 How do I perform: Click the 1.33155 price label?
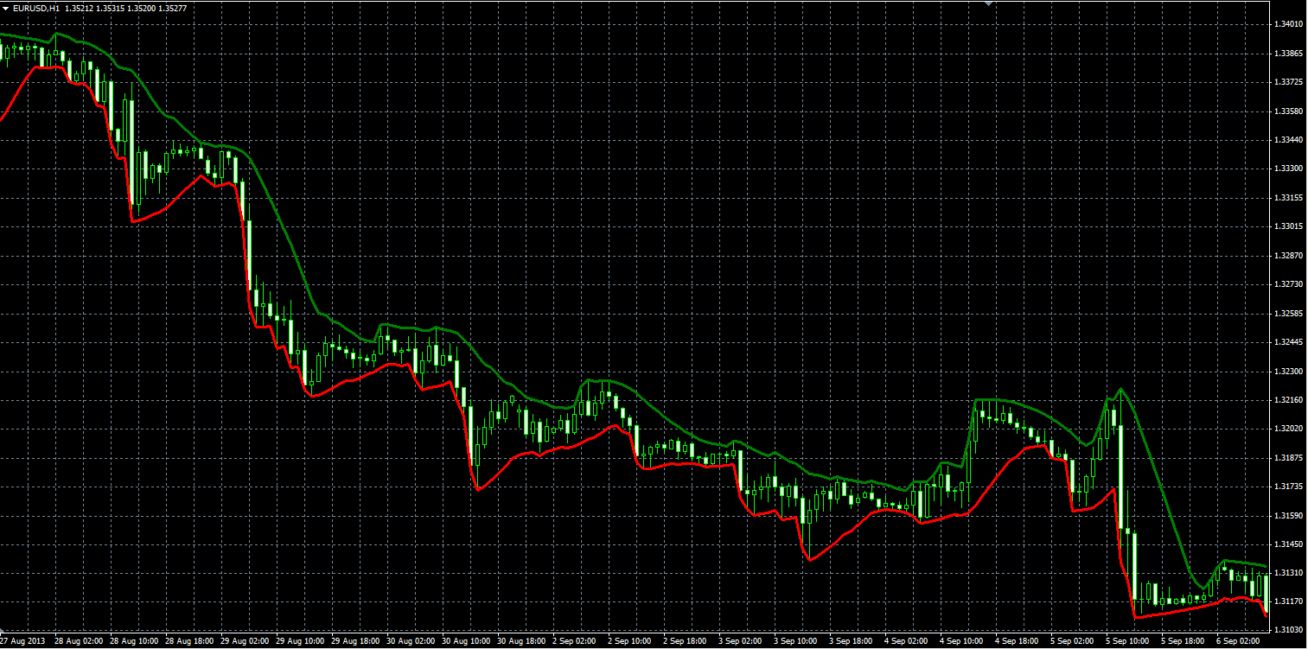pos(1289,198)
